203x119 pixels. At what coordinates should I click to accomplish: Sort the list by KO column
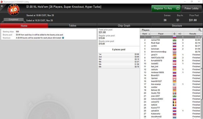(180, 34)
